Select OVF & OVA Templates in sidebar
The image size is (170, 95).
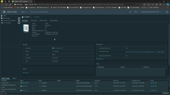9,21
